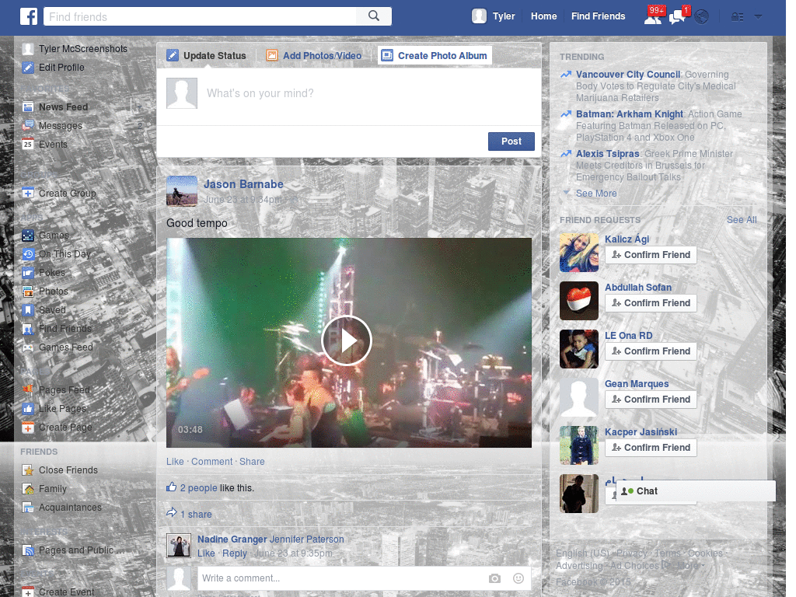
Task: Click the Close Friends star icon
Action: (28, 470)
